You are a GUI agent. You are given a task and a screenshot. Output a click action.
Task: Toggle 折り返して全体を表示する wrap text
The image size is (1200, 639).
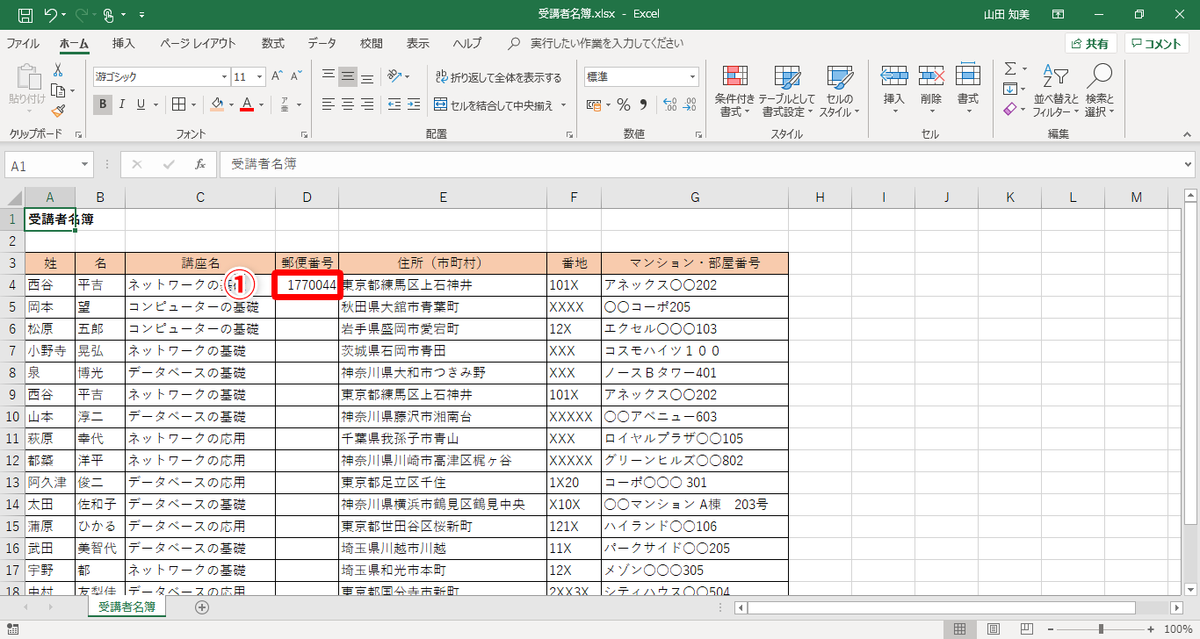(498, 77)
